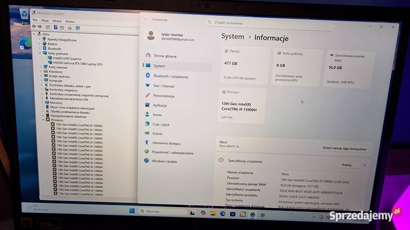
Task: Show hidden tray icons chevron
Action: 314,217
